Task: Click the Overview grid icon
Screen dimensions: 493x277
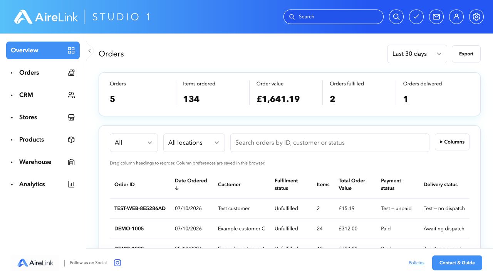Action: coord(71,50)
